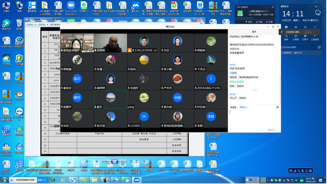The height and width of the screenshot is (184, 327).
Task: Open the 文件(F) menu in photo viewer
Action: click(30, 25)
